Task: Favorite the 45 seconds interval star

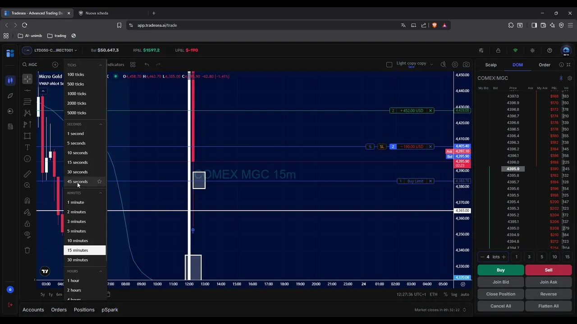Action: pyautogui.click(x=99, y=181)
